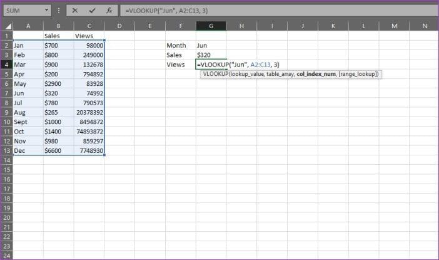Viewport: 439px width, 260px height.
Task: Select column D header
Action: point(119,26)
